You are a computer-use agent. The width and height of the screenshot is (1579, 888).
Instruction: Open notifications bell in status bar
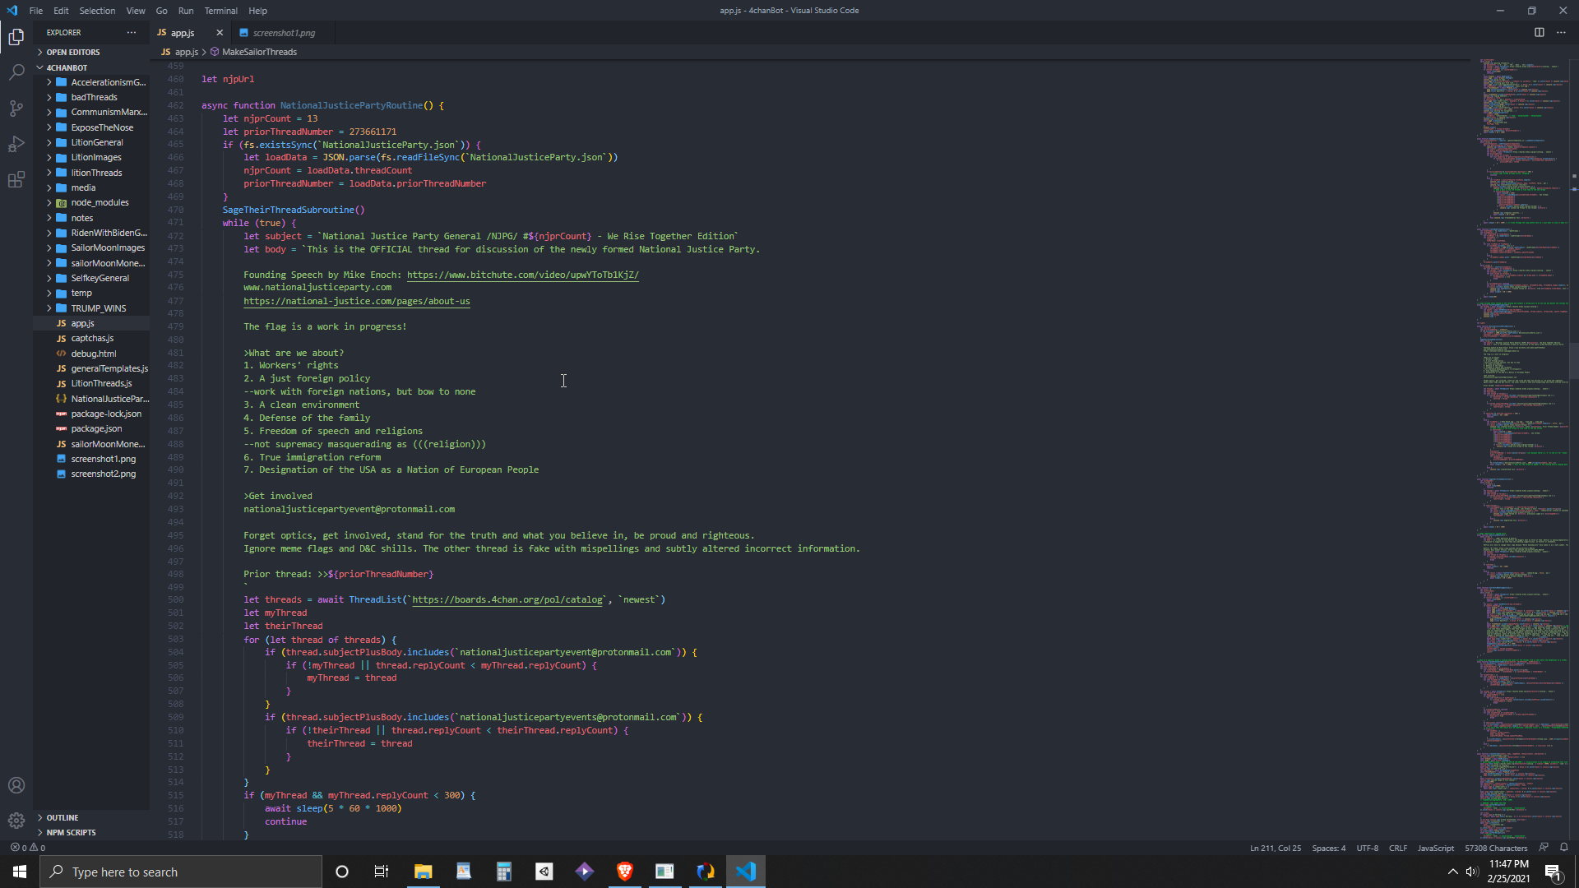(1564, 848)
